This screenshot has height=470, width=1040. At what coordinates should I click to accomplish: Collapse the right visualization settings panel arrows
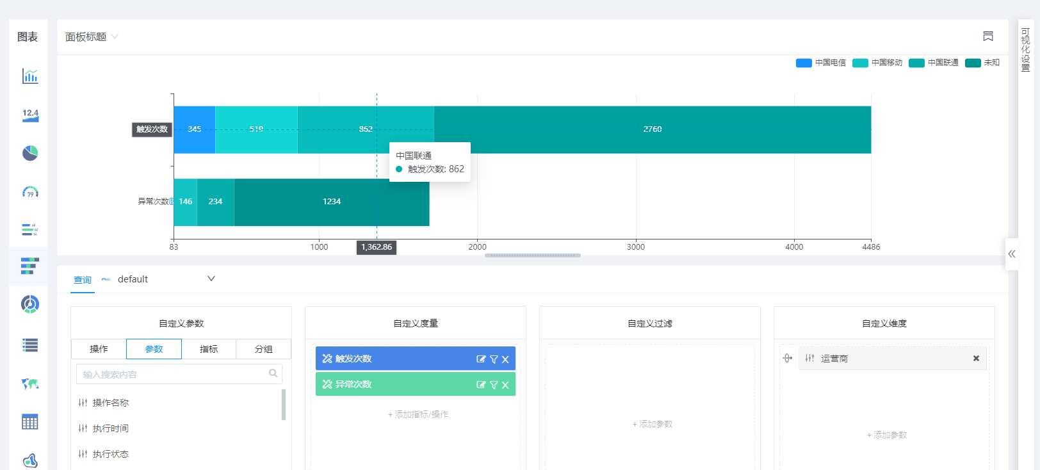tap(1012, 254)
